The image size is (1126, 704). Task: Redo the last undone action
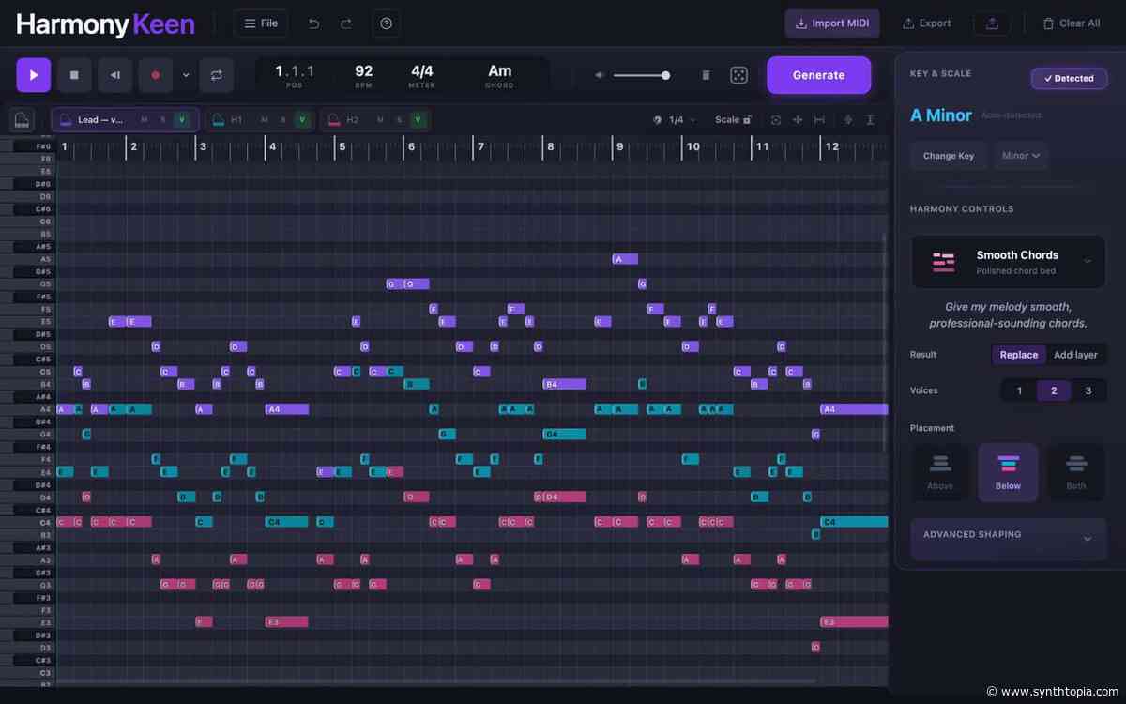pos(346,23)
